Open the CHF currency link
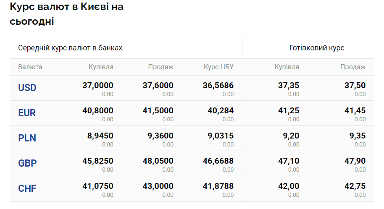384x209 pixels. [27, 188]
